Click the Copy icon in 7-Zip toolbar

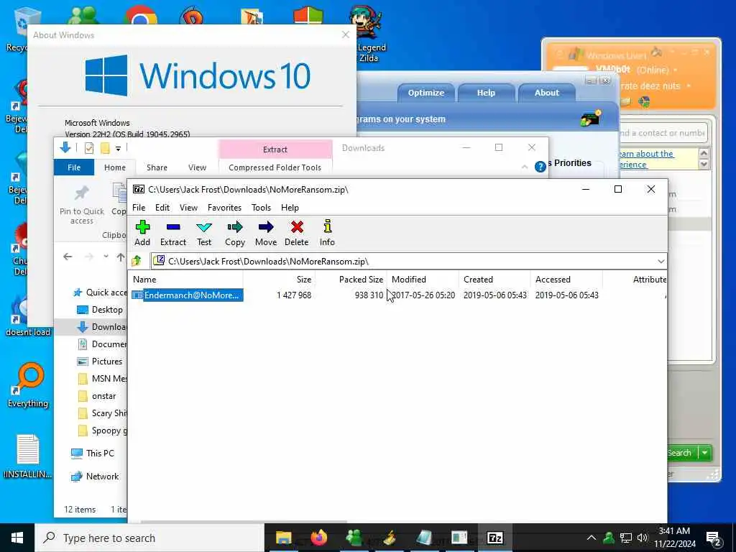(235, 234)
